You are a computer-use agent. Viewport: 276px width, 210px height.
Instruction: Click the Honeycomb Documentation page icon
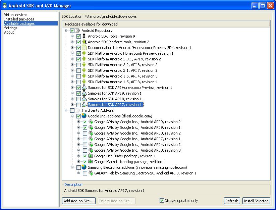click(84, 48)
